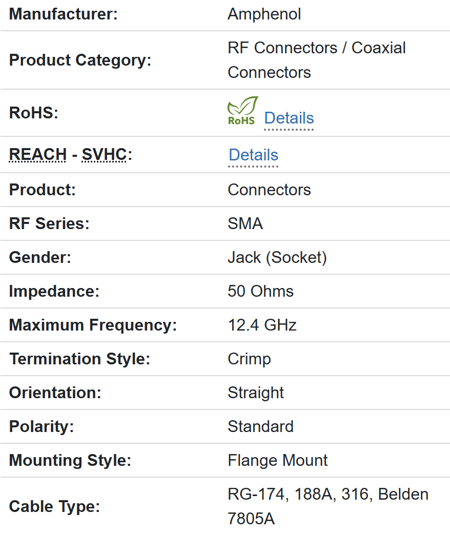Open the RoHS Details link

coord(289,118)
